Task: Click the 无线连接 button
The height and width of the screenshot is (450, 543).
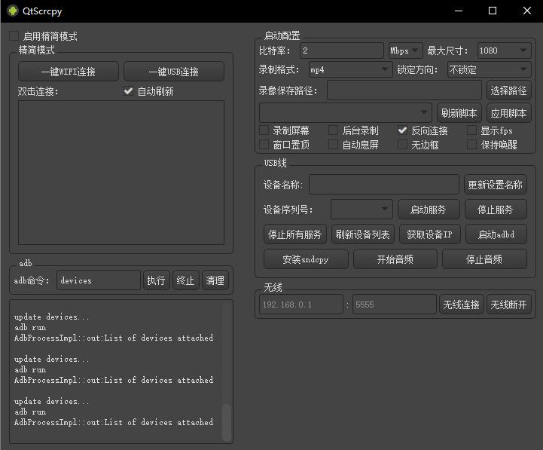Action: (461, 305)
